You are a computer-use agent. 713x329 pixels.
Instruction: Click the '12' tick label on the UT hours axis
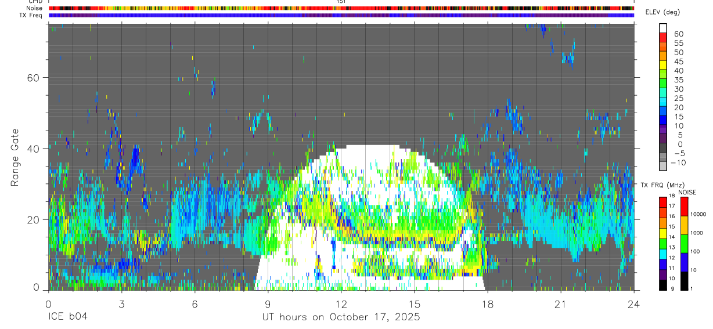341,304
